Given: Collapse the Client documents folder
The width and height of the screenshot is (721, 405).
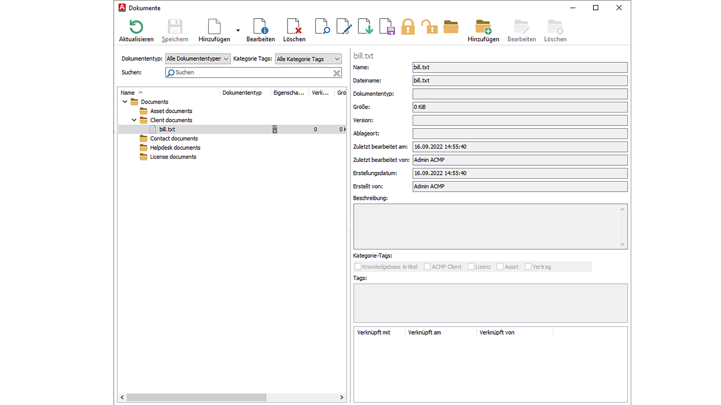Looking at the screenshot, I should pyautogui.click(x=134, y=120).
